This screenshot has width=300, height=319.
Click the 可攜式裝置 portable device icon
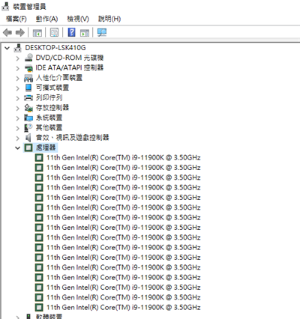click(28, 88)
